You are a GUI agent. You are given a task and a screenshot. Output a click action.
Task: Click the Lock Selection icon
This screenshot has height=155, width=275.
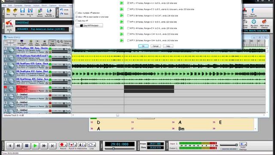[44, 41]
